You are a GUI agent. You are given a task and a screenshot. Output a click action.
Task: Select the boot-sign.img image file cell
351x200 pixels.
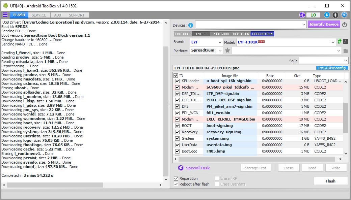point(230,126)
